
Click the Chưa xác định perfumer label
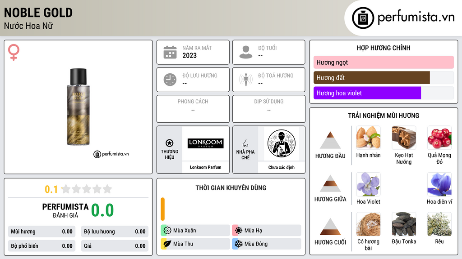(282, 167)
